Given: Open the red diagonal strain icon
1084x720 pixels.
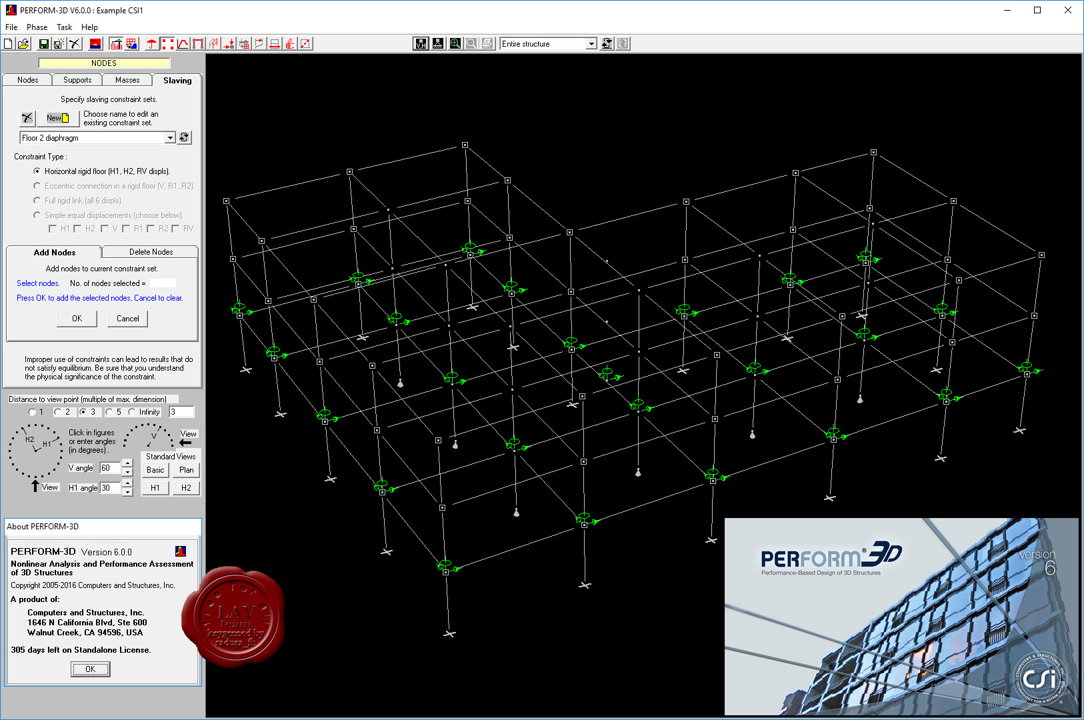Looking at the screenshot, I should (305, 44).
